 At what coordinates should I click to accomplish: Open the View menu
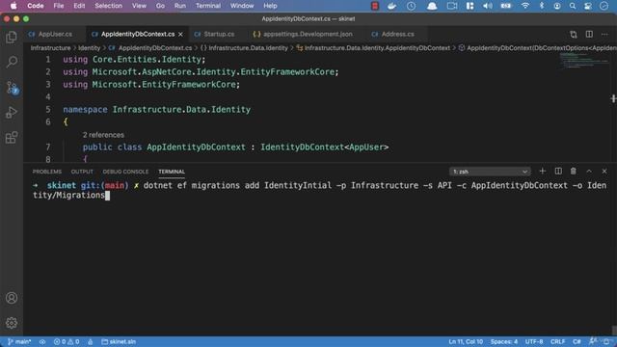pyautogui.click(x=139, y=6)
